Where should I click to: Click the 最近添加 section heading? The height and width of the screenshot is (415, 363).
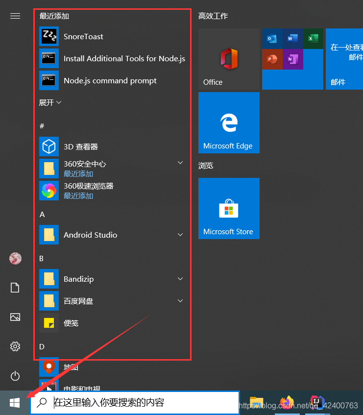(54, 16)
